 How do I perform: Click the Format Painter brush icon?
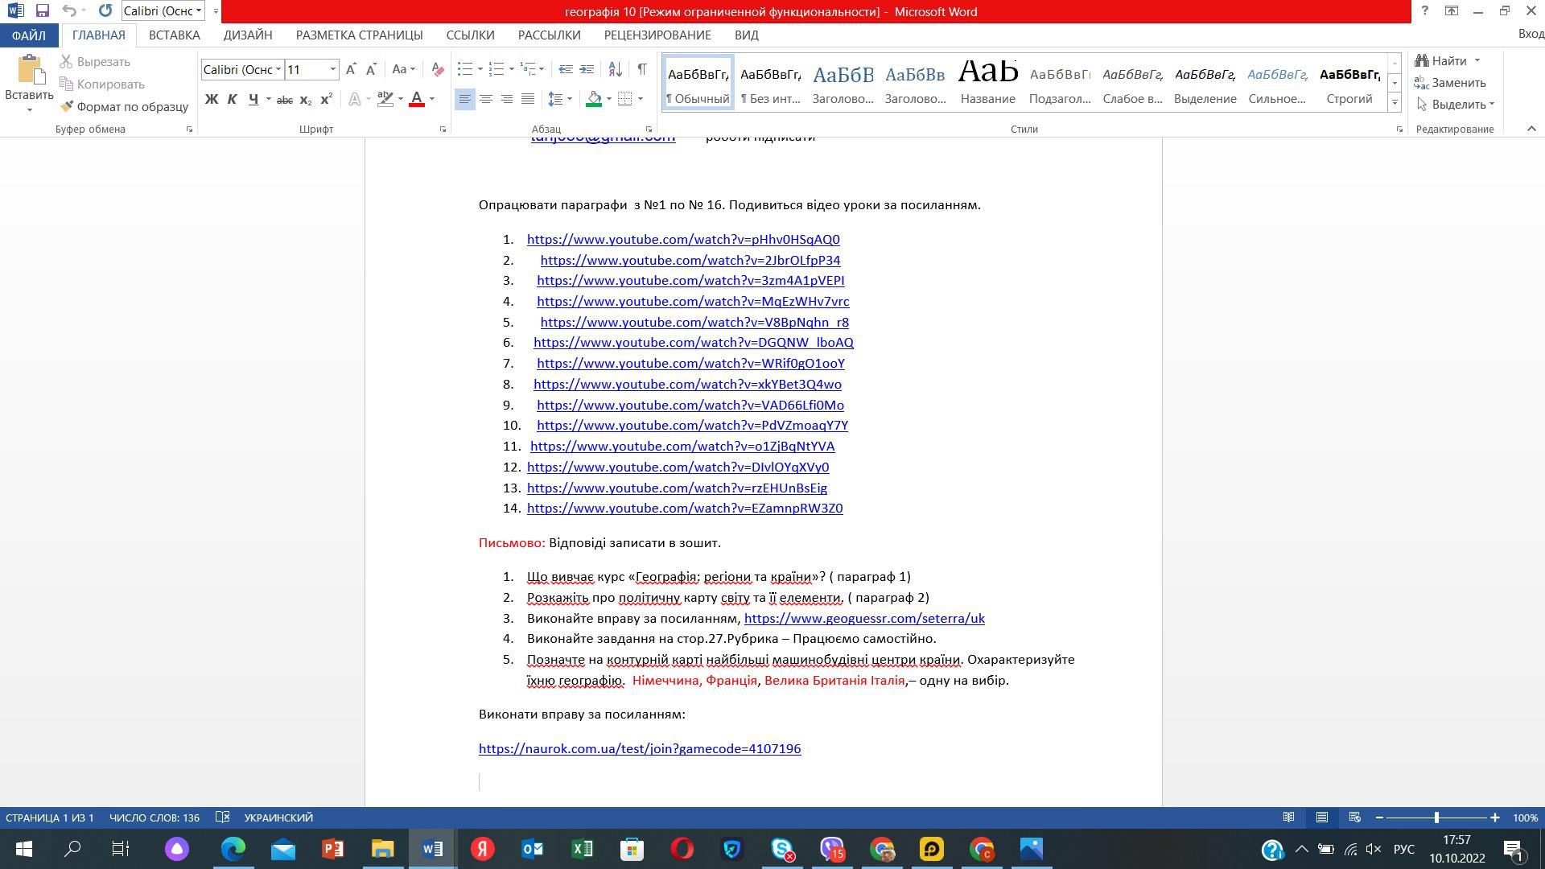coord(68,106)
